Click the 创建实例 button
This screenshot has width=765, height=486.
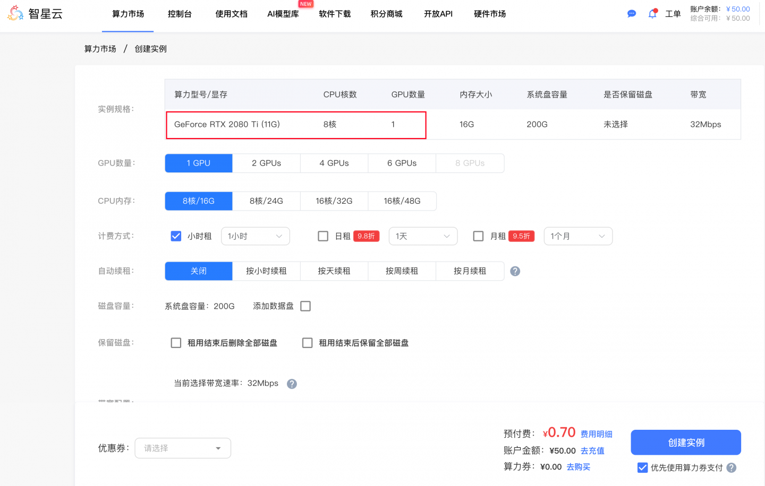[685, 442]
